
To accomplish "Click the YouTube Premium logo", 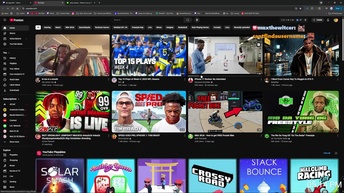I will (x=17, y=20).
